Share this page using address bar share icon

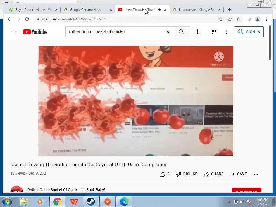click(230, 19)
